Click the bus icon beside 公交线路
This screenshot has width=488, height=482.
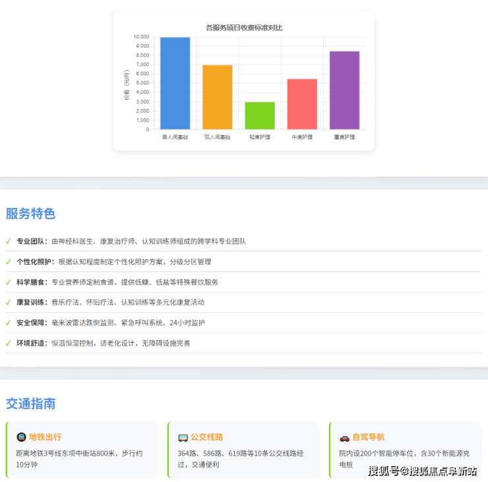click(x=183, y=437)
